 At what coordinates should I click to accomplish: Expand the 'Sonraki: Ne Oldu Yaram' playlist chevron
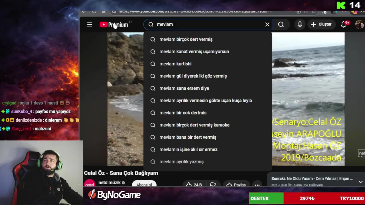[360, 182]
